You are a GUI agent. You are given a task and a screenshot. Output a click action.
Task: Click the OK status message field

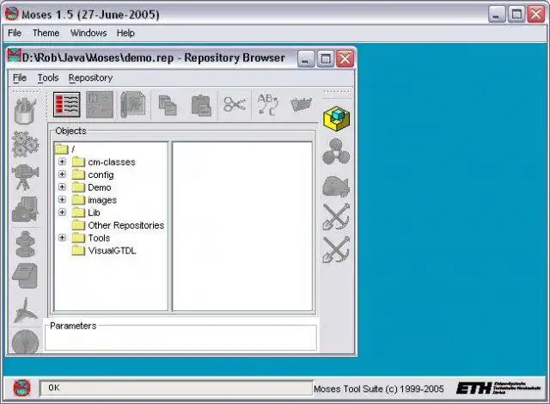pyautogui.click(x=176, y=388)
